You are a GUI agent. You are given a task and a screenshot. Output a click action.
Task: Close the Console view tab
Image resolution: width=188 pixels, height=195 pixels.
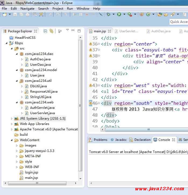173,140
